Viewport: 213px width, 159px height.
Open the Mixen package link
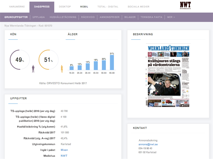(x=64, y=150)
